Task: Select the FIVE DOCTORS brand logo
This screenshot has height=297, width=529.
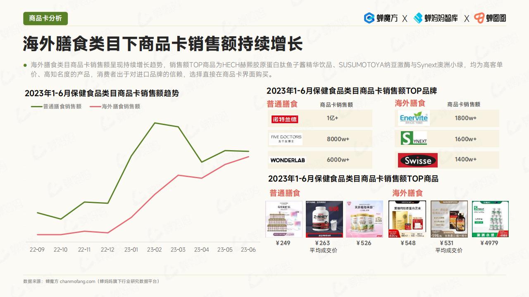Action: [x=286, y=139]
